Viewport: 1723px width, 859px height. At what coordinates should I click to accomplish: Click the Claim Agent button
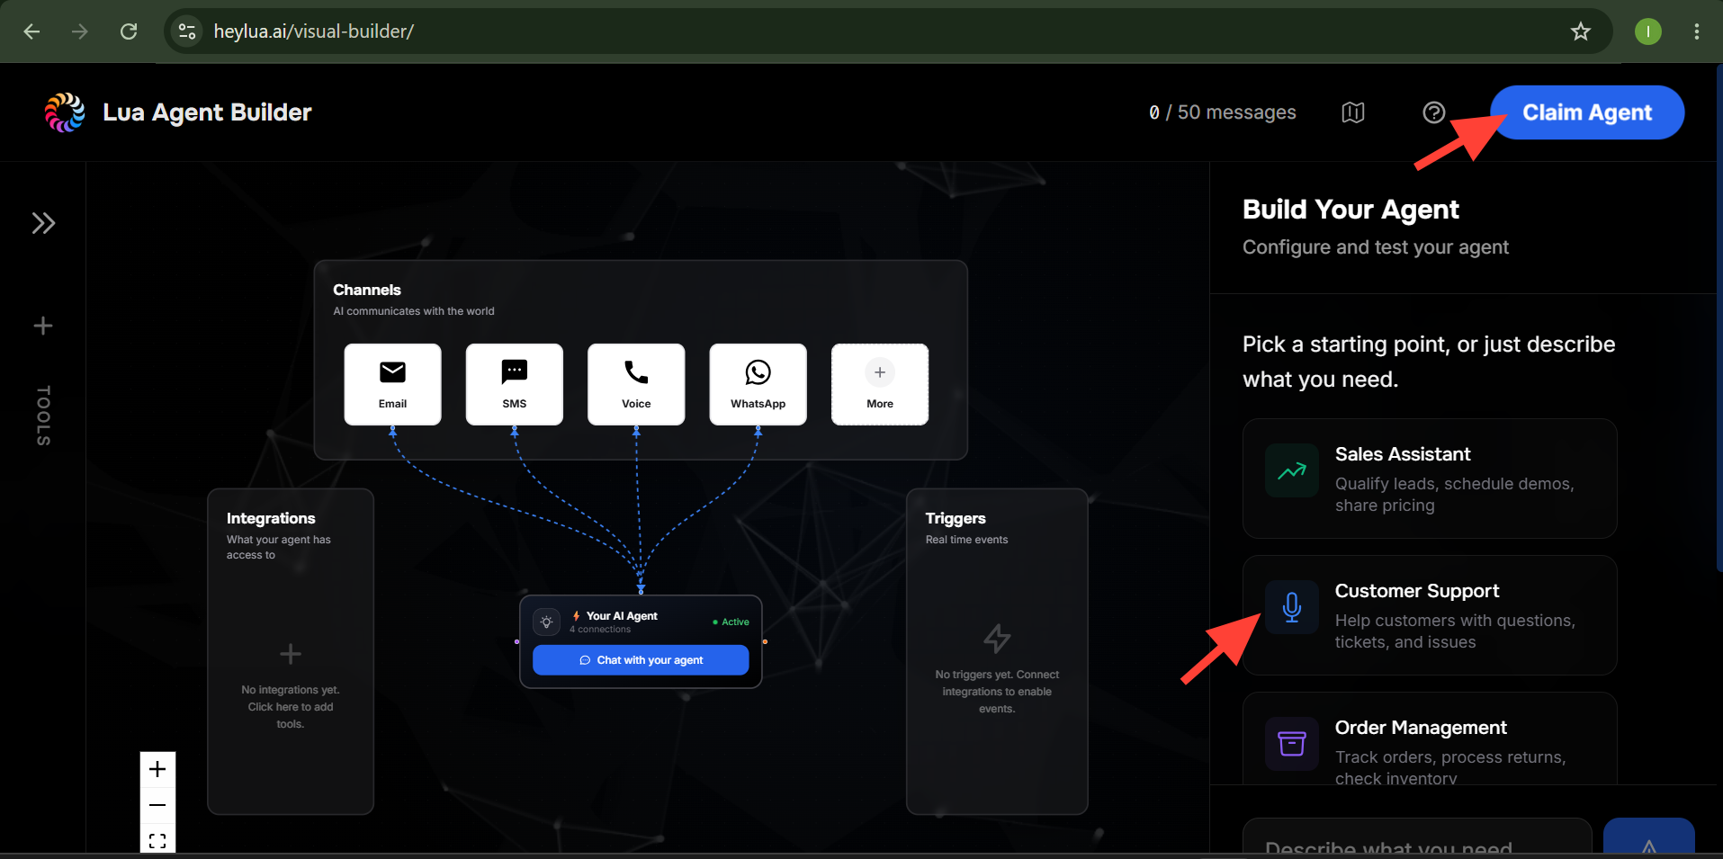(1586, 112)
